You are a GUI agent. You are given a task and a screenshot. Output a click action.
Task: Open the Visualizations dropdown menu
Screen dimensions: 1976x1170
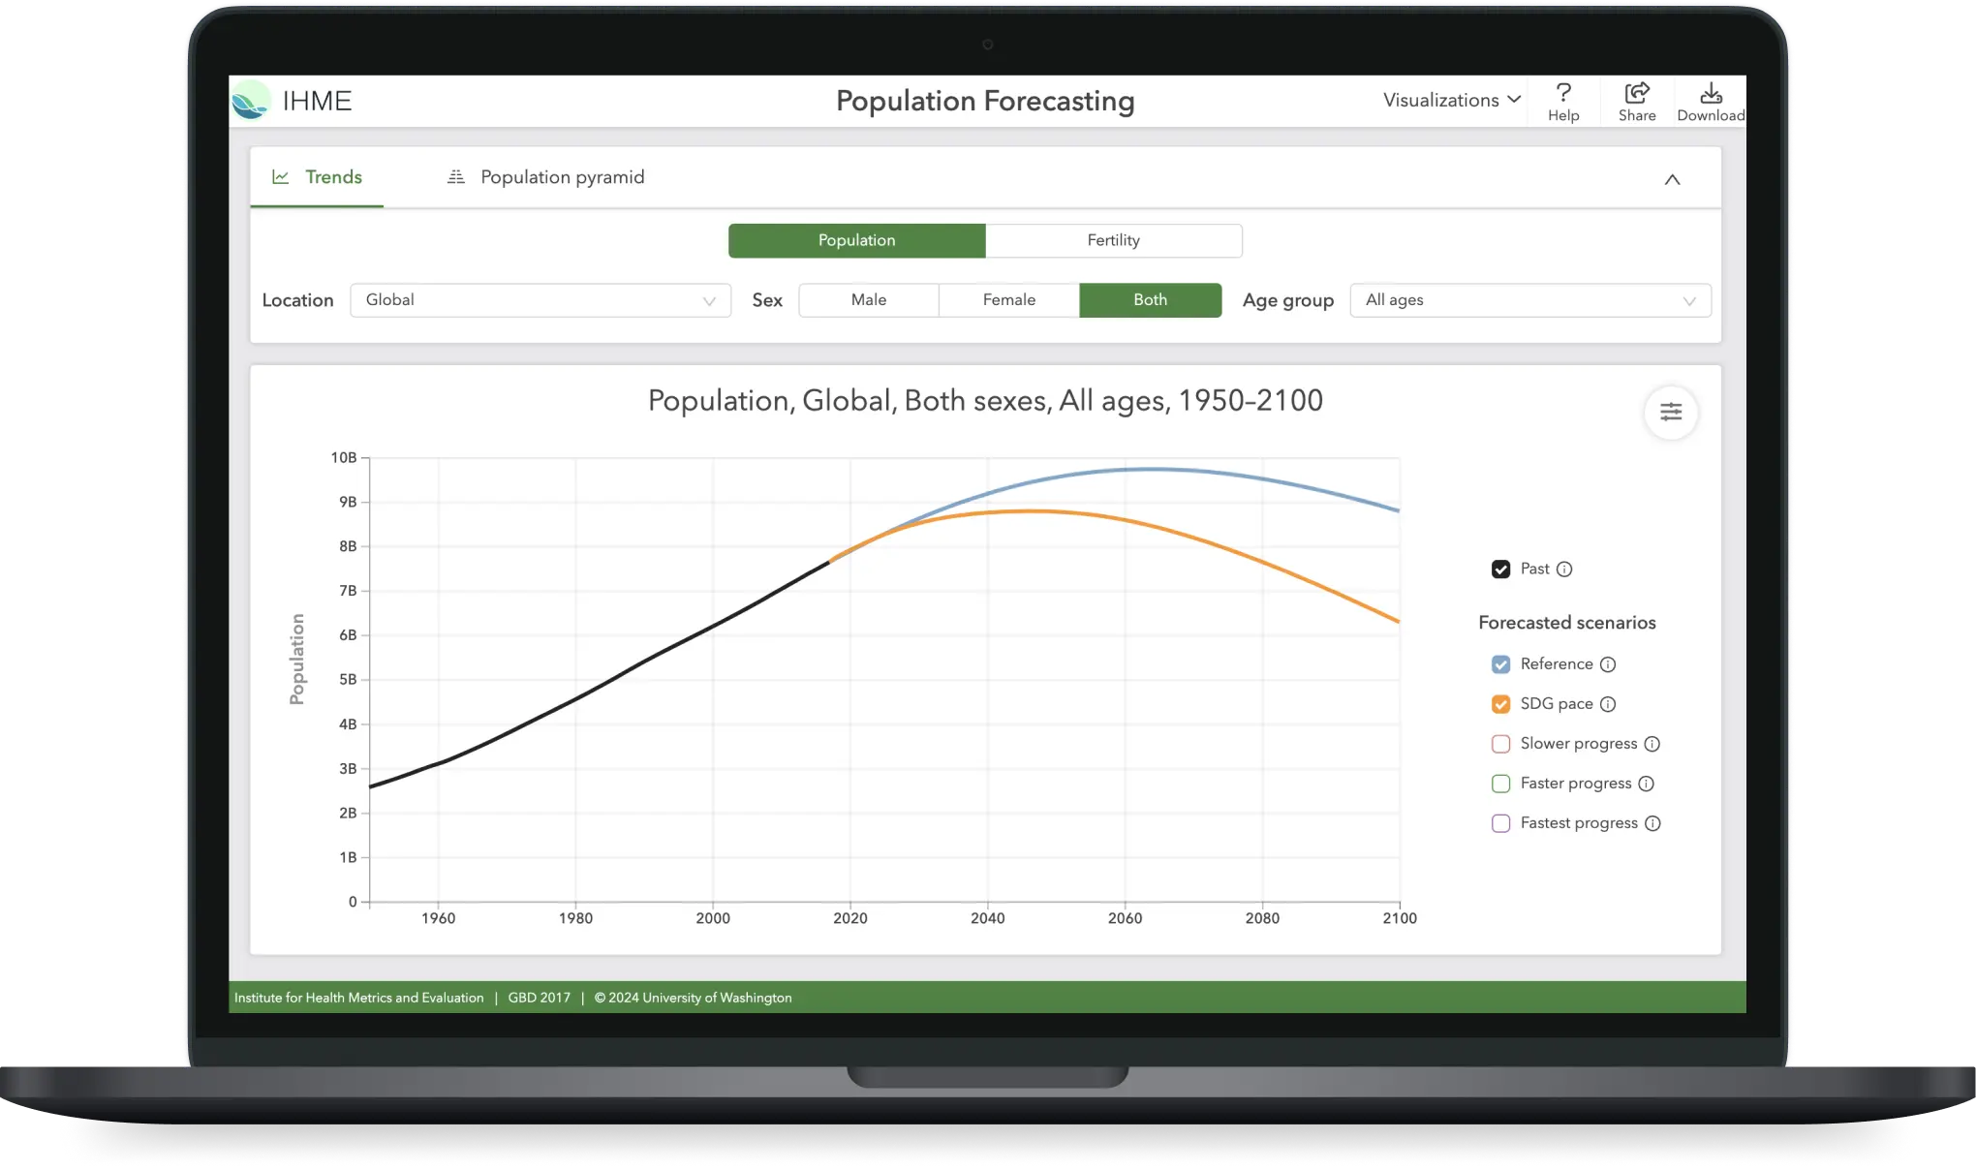tap(1452, 100)
